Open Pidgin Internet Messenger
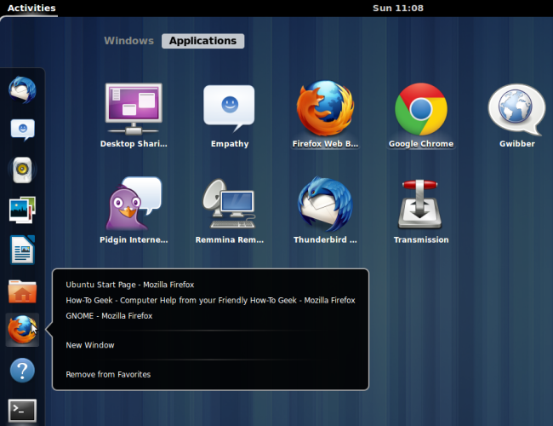 134,210
